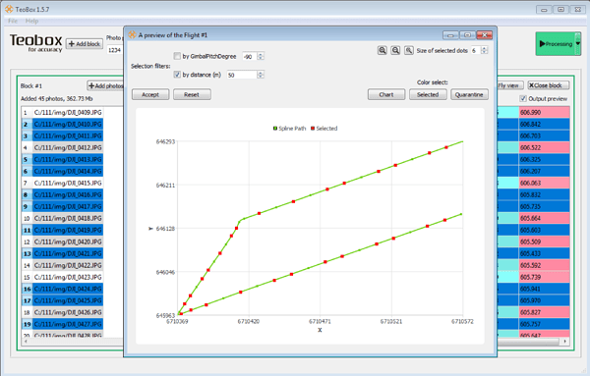Close the flight preview dialog

pos(484,35)
